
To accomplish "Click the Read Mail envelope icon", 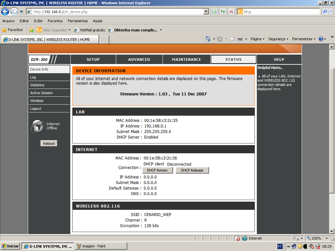I will pyautogui.click(x=232, y=39).
